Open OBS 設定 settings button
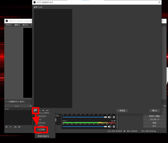168x143 pixels. point(154,123)
